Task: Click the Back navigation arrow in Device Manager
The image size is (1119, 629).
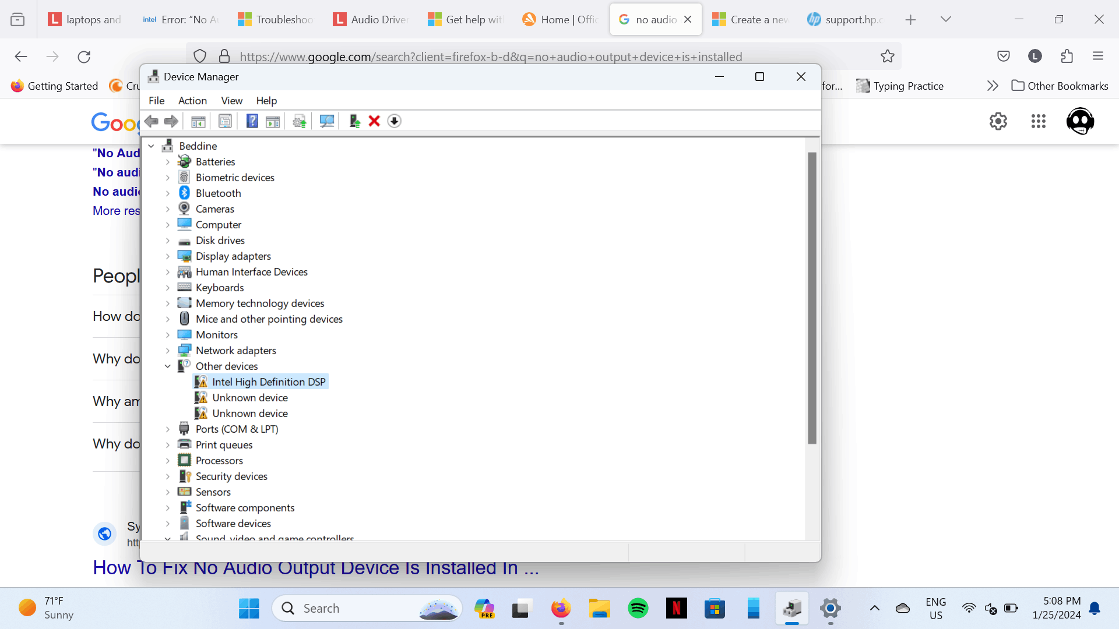Action: click(152, 121)
